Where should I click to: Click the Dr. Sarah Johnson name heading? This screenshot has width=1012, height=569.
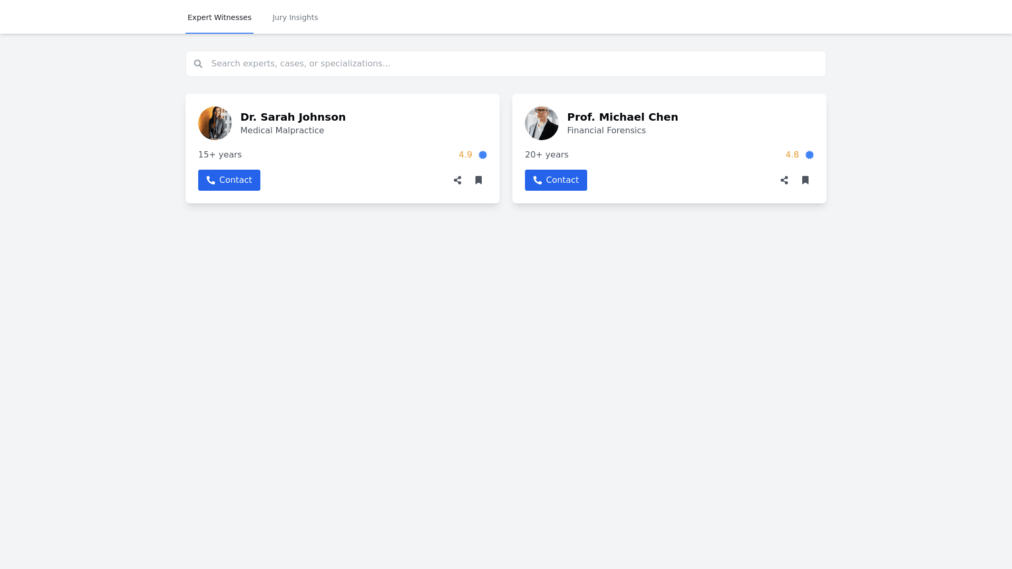[x=293, y=117]
